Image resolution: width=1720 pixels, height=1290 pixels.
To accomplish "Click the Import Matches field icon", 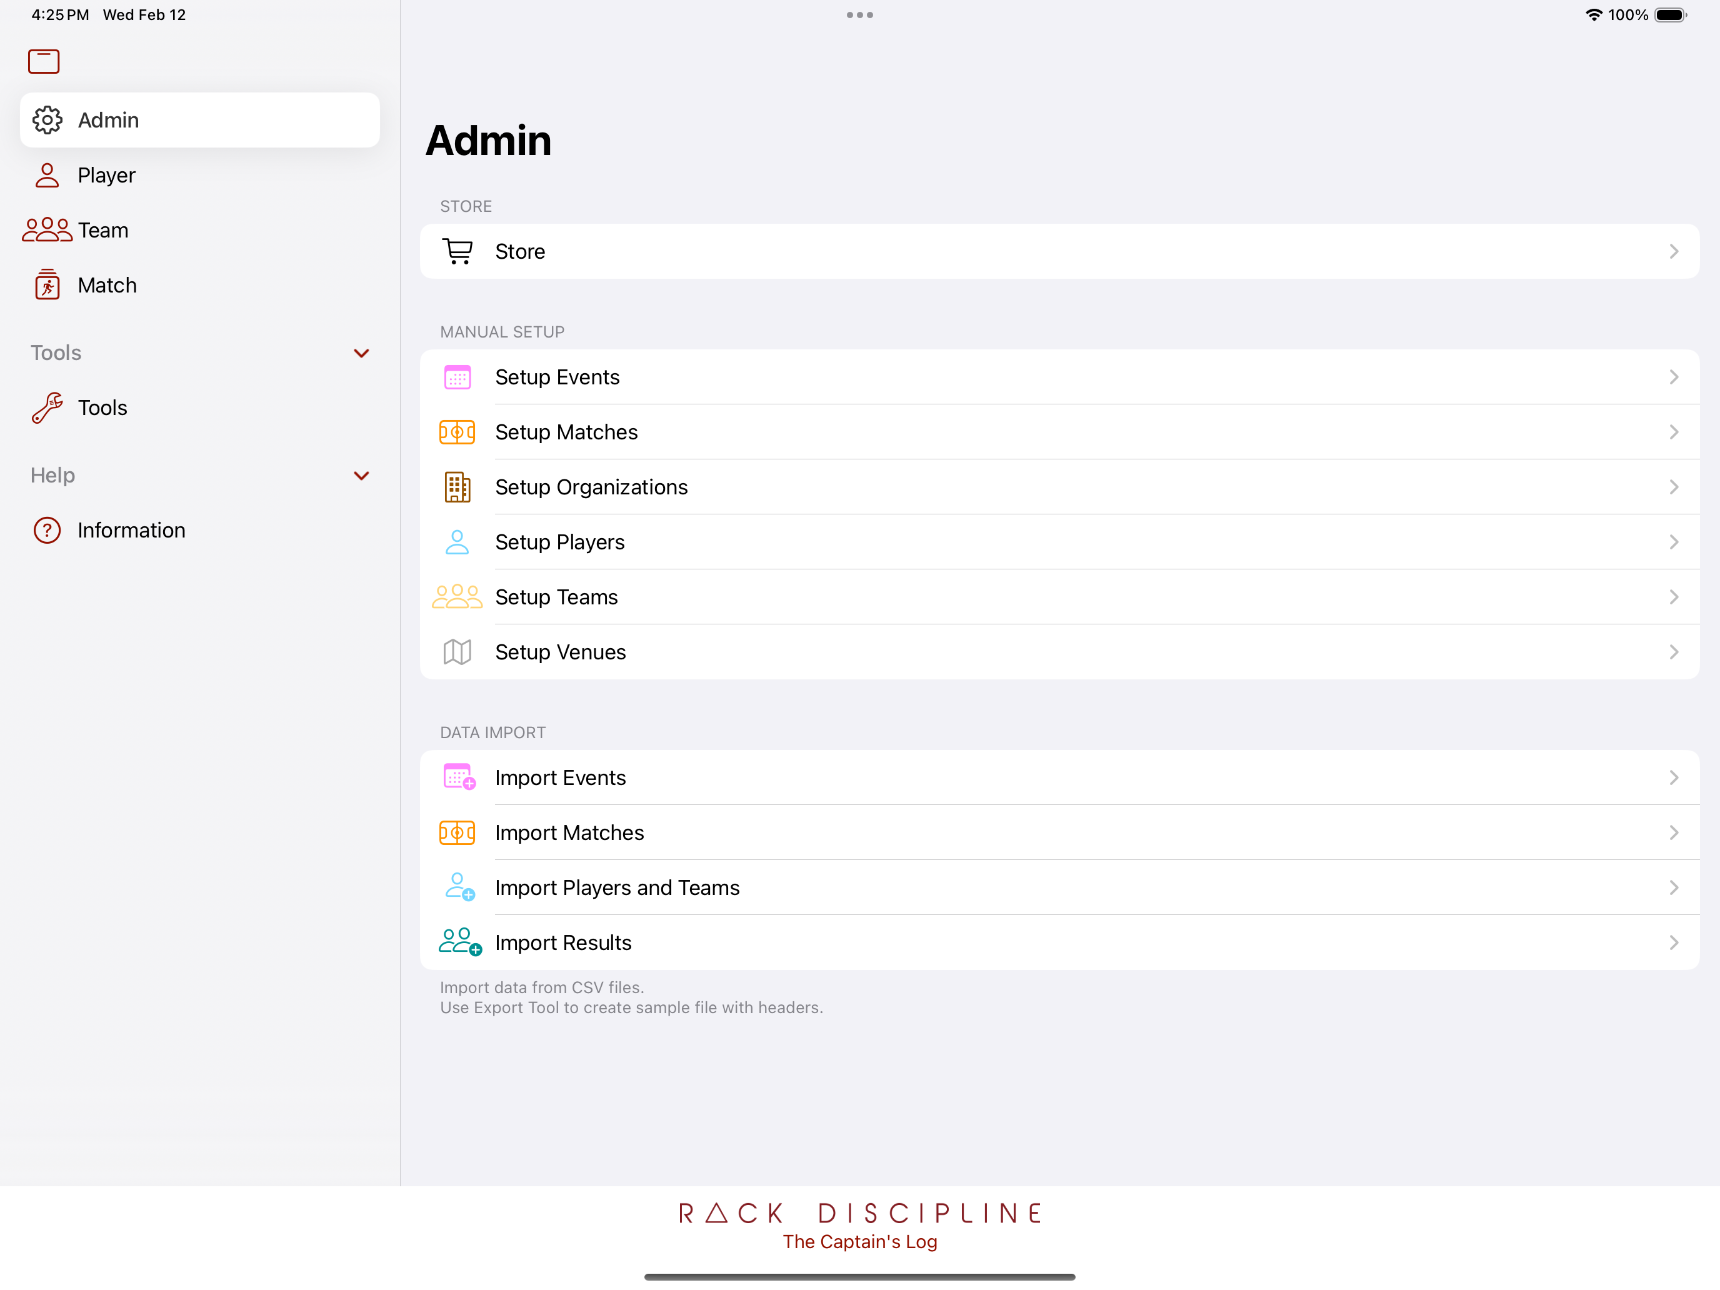I will 457,832.
